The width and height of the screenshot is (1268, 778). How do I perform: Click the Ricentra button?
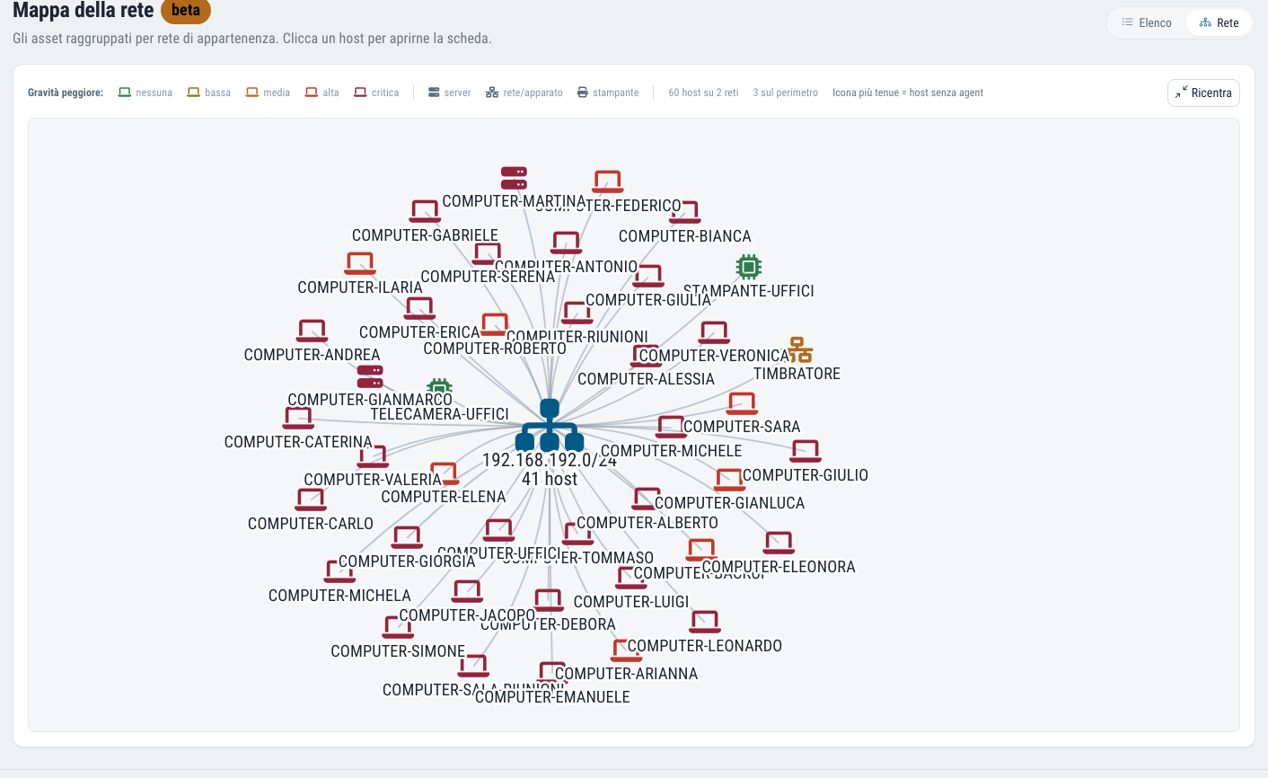pyautogui.click(x=1203, y=93)
